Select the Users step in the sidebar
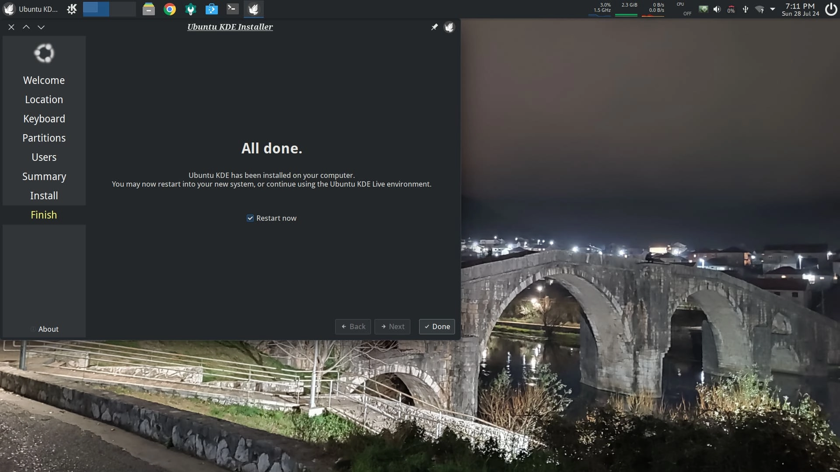 pos(44,157)
